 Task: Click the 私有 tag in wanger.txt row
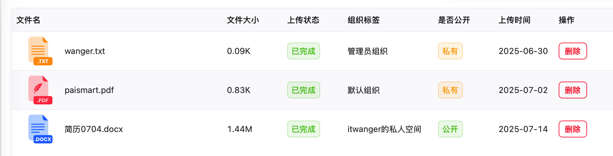pyautogui.click(x=450, y=51)
